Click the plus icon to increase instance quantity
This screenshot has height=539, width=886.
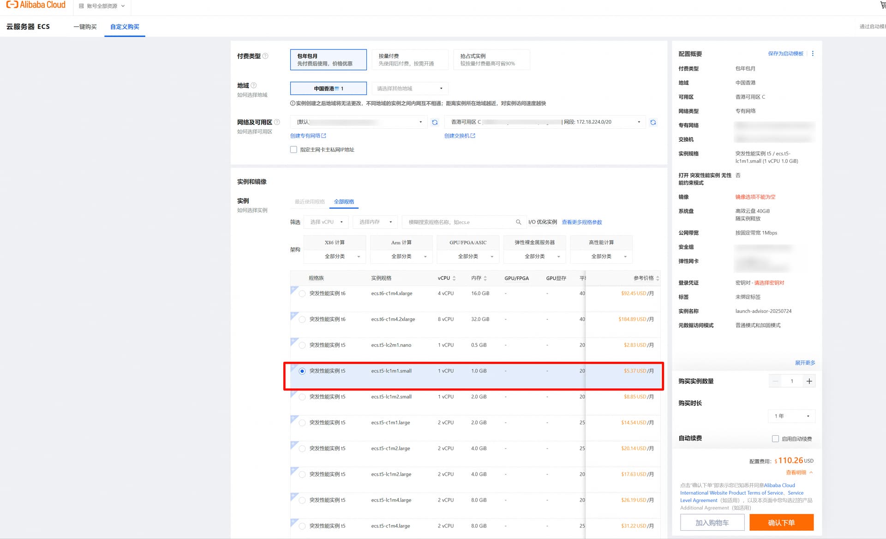(809, 381)
